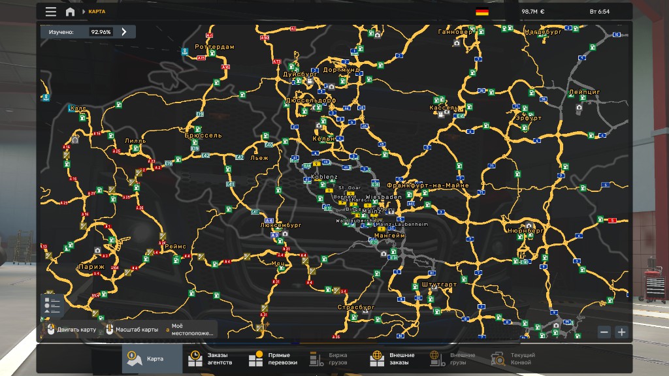The width and height of the screenshot is (669, 376).
Task: Select the Карта tab
Action: (x=152, y=359)
